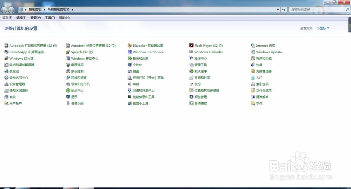This screenshot has height=189, width=351.
Task: Open the 索引选项 link
Action: coord(262,84)
